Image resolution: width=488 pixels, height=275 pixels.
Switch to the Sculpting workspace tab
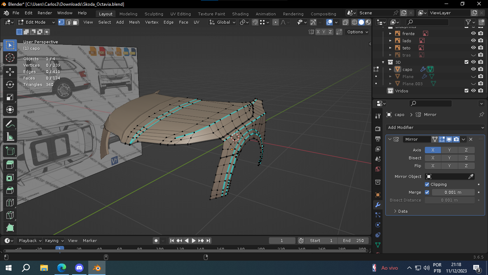pyautogui.click(x=154, y=14)
